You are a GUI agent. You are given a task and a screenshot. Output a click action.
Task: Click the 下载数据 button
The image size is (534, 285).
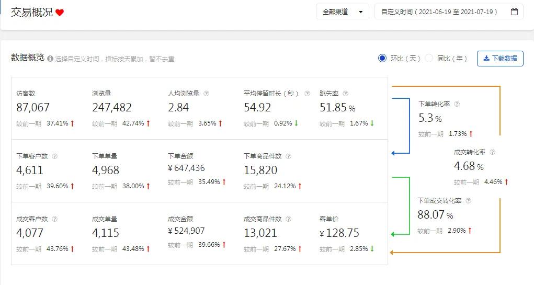(500, 59)
